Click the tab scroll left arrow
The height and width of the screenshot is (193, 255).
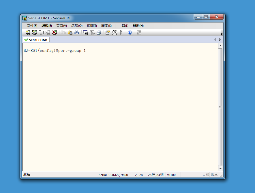215,40
